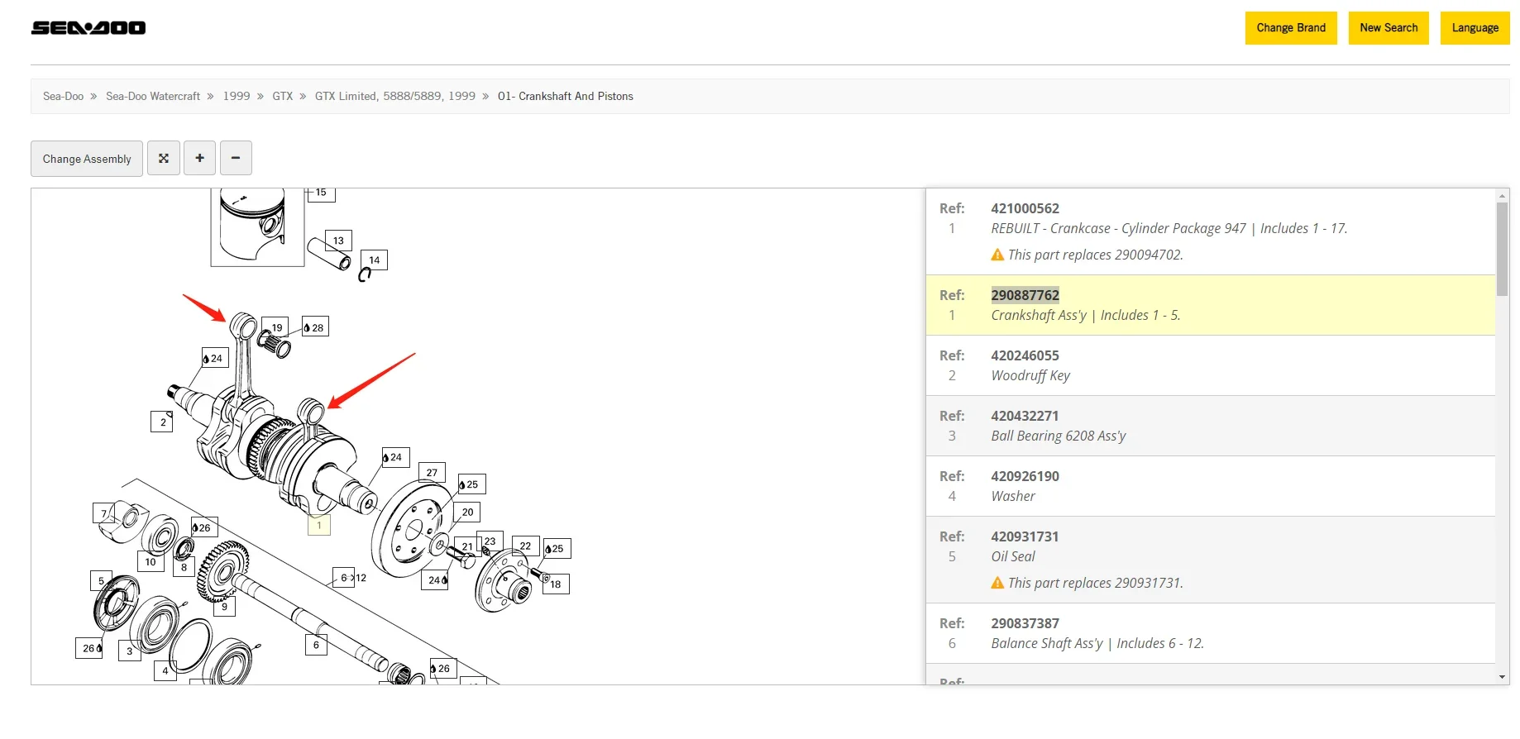The image size is (1520, 739).
Task: Select part number 421000562
Action: click(1025, 208)
